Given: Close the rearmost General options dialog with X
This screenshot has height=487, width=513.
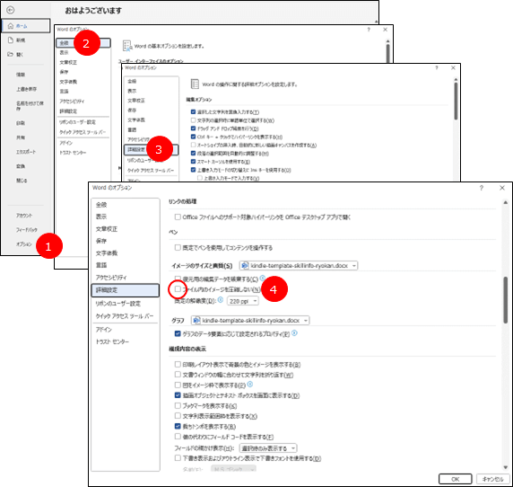Looking at the screenshot, I should tap(385, 30).
